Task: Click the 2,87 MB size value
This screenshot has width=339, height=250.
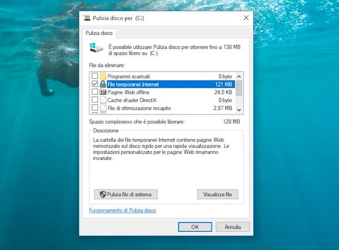Action: (223, 108)
